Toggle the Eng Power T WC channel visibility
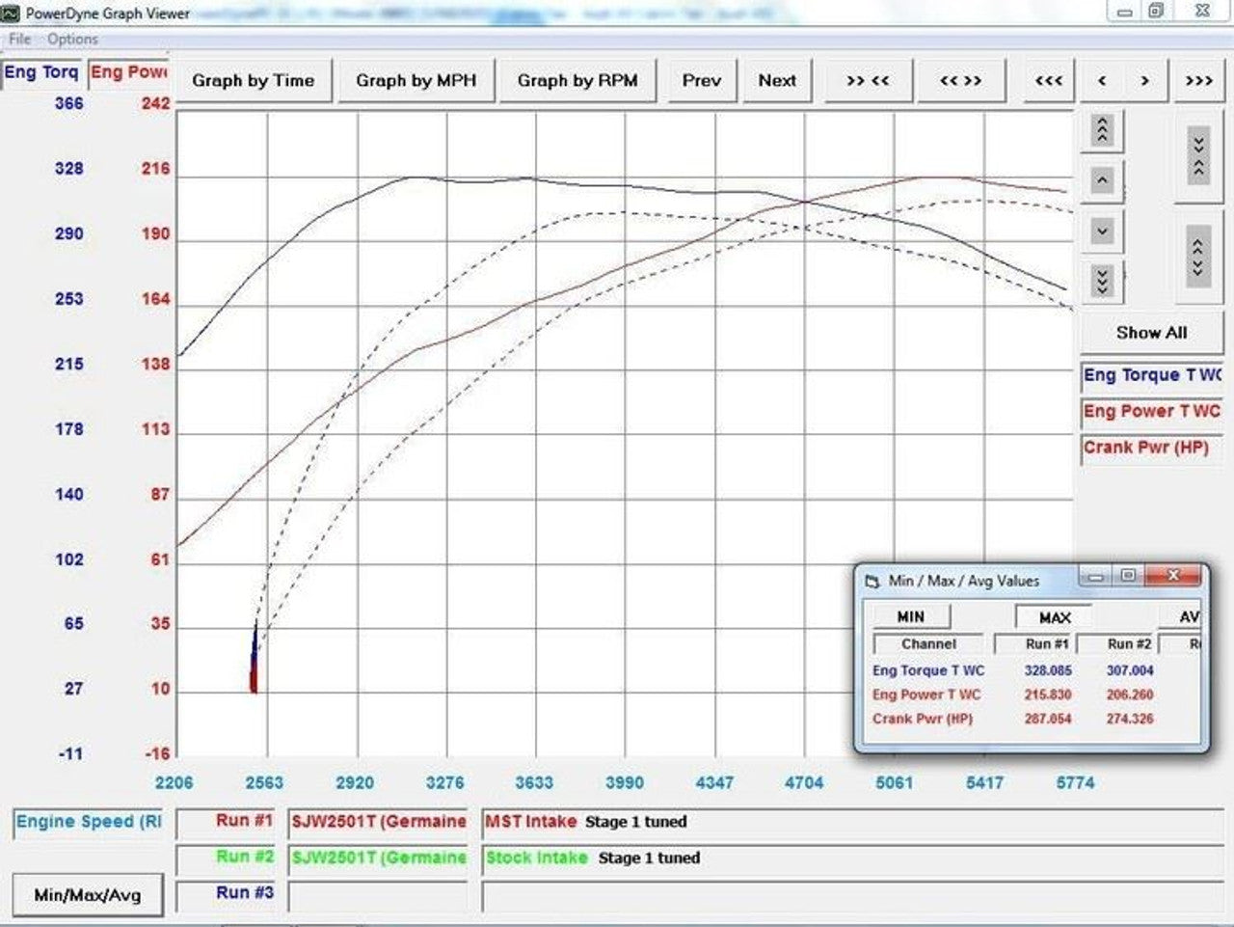Image resolution: width=1234 pixels, height=927 pixels. [1150, 412]
